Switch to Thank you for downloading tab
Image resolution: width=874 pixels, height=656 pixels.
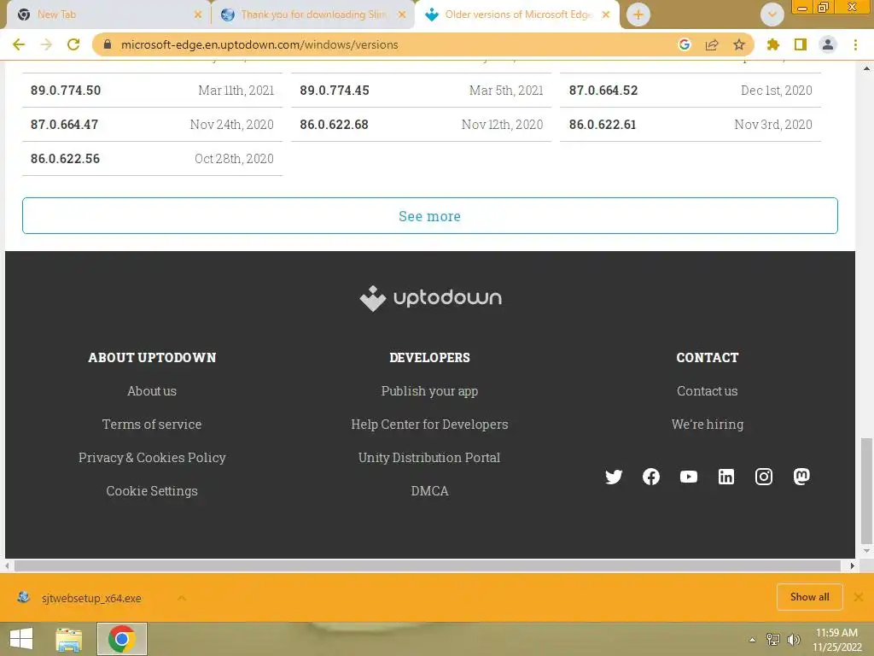point(313,15)
